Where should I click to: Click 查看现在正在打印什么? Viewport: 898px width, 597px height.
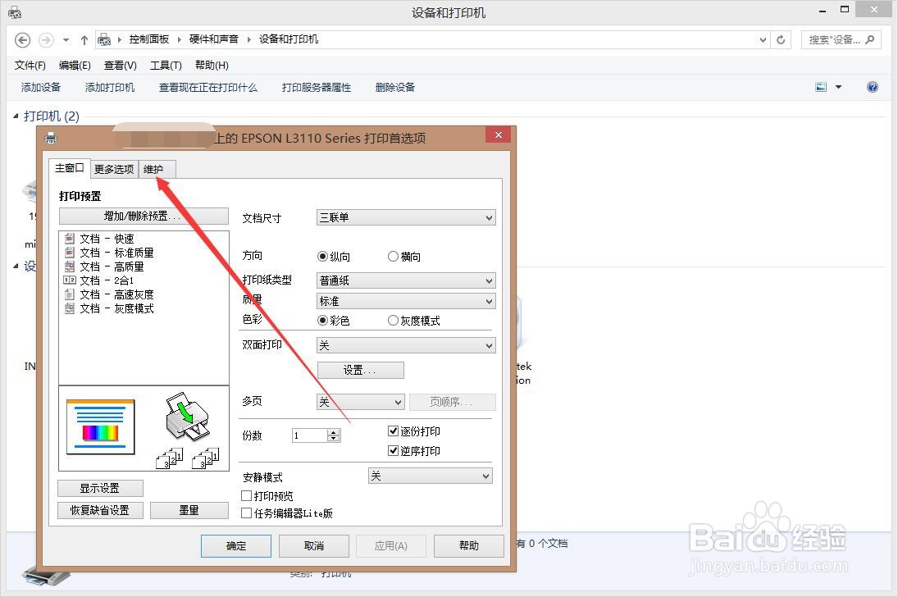[x=207, y=87]
